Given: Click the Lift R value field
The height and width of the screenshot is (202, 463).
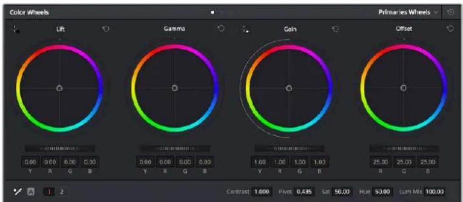Looking at the screenshot, I should tap(50, 162).
